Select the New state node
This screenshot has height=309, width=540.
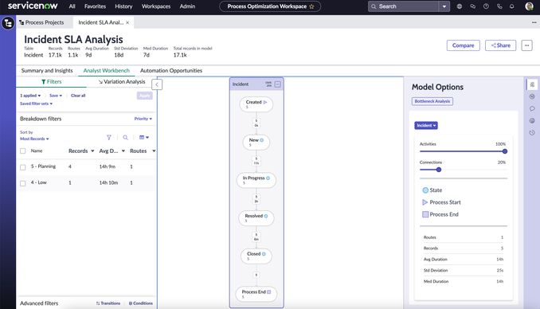click(x=256, y=142)
